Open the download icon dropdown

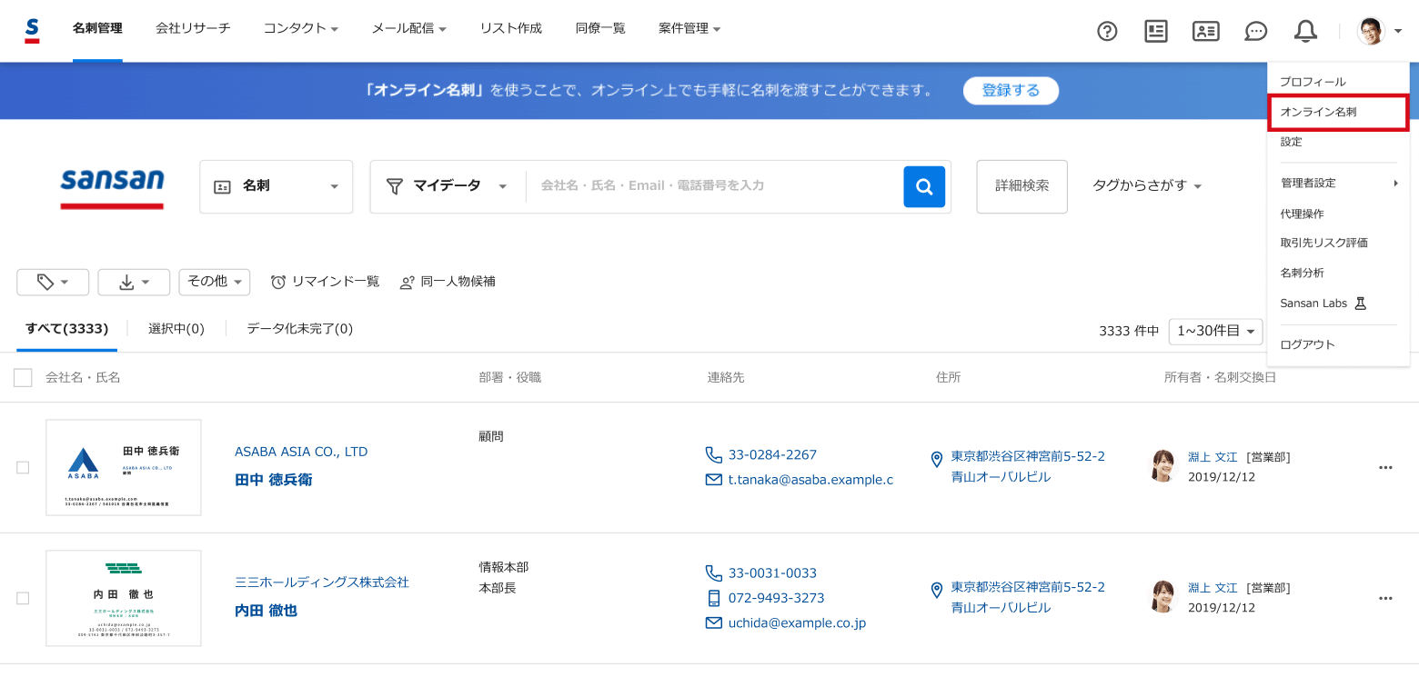[134, 283]
